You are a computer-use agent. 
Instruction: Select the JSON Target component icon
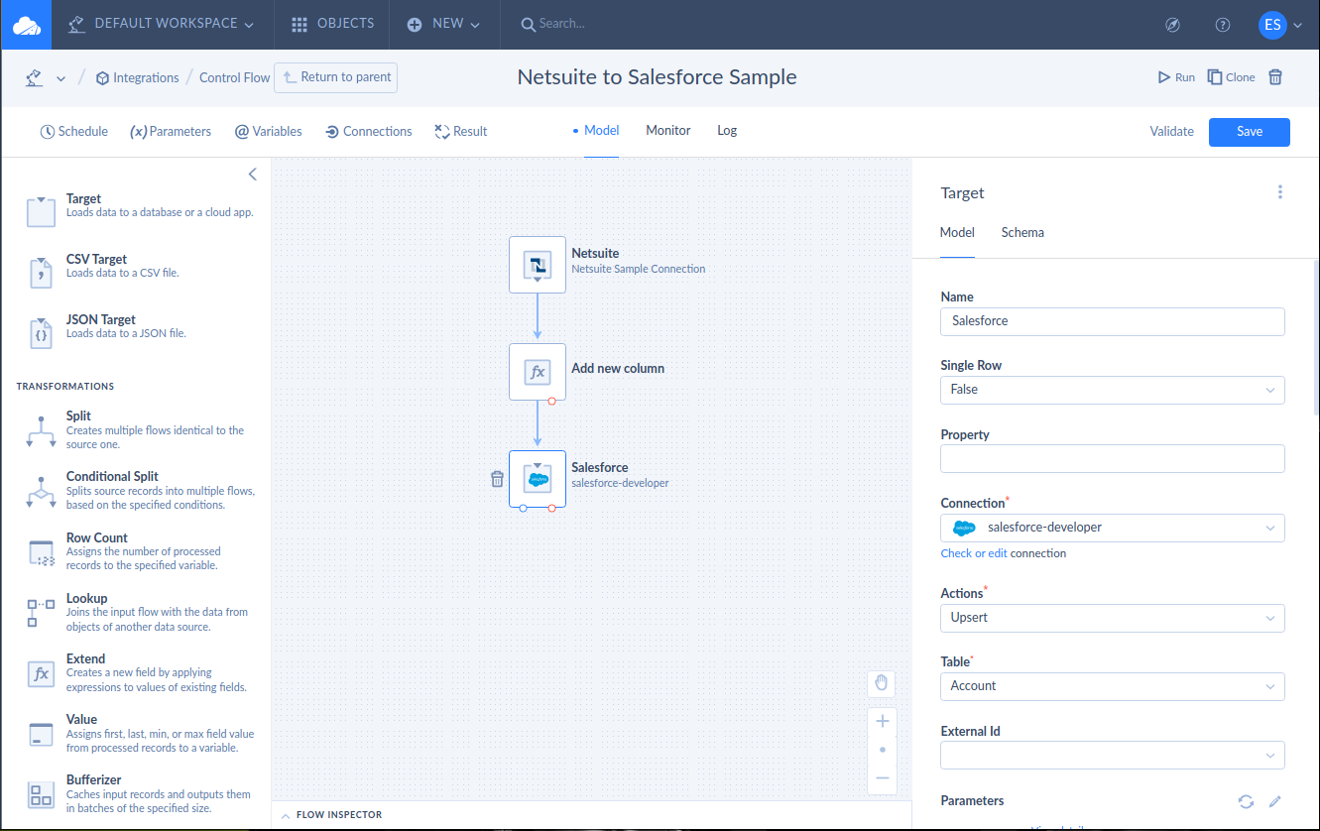(x=41, y=333)
